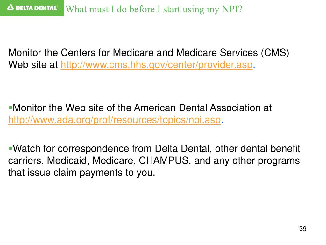Click the slide title about NPI
The height and width of the screenshot is (245, 326).
tap(154, 9)
